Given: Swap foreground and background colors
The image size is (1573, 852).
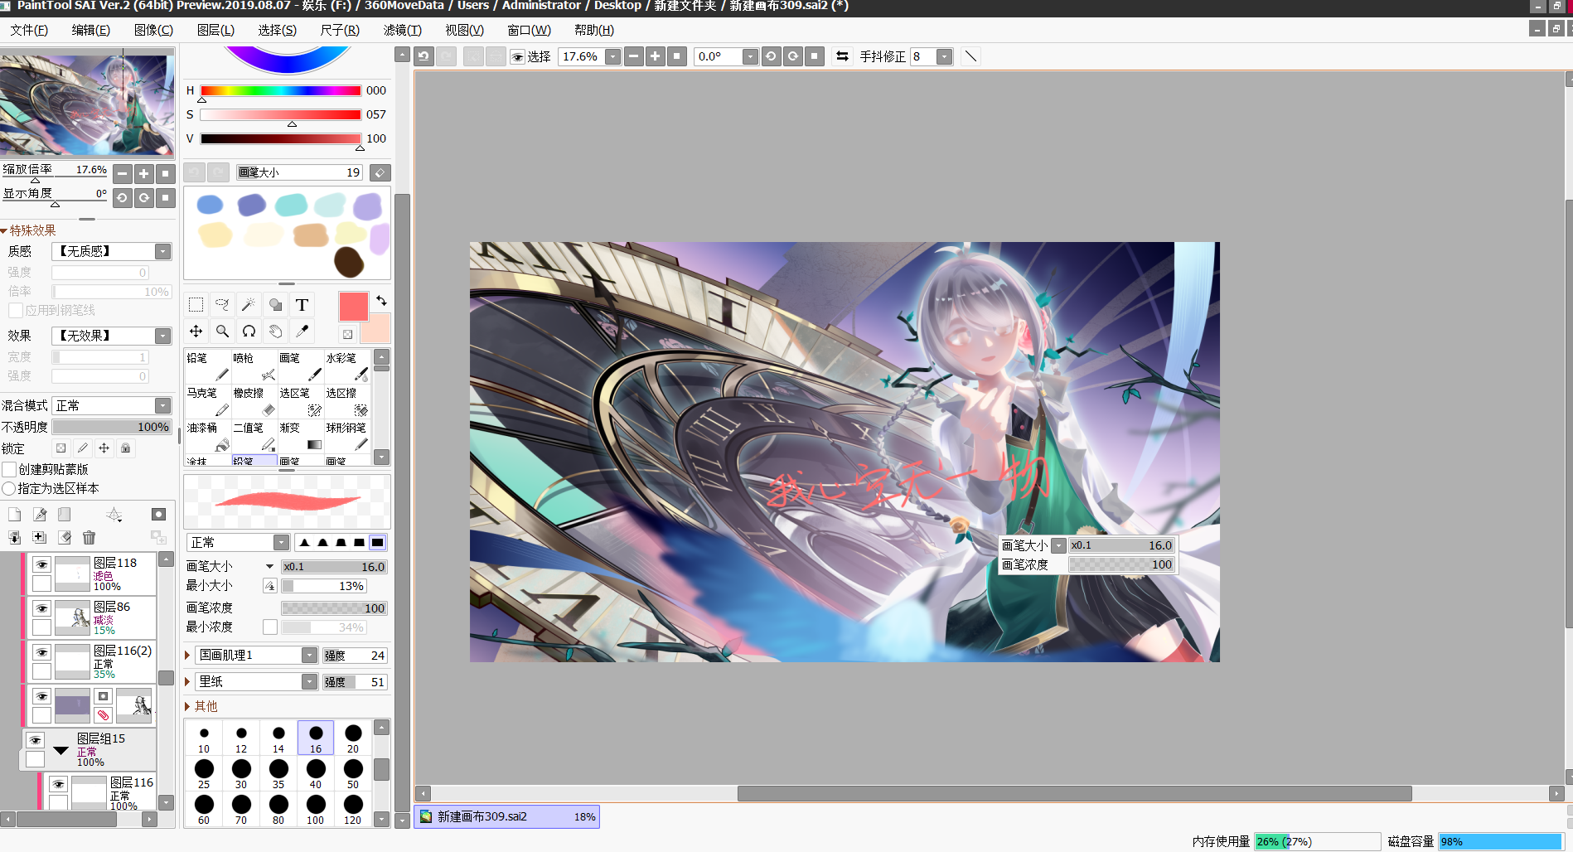Looking at the screenshot, I should [x=381, y=300].
